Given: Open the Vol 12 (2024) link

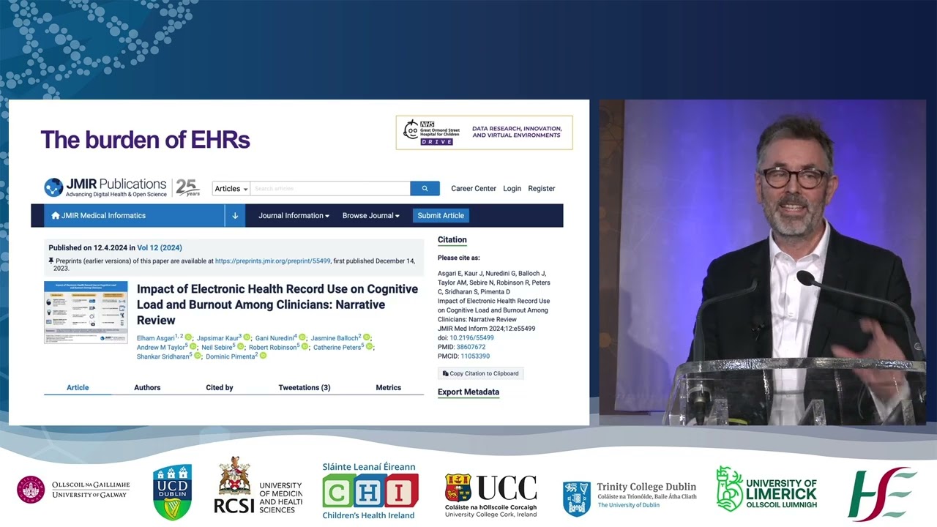Looking at the screenshot, I should point(160,248).
